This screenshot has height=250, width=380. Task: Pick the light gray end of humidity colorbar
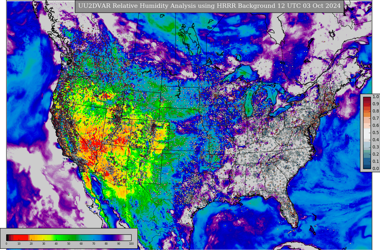coord(128,237)
